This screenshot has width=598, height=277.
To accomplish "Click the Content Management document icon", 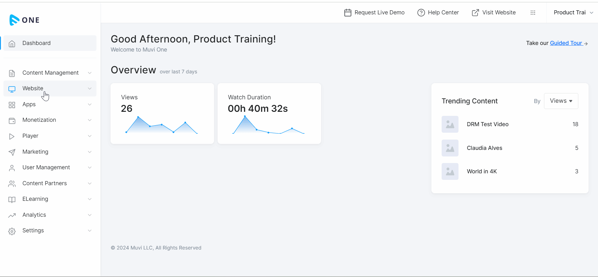I will coord(12,73).
